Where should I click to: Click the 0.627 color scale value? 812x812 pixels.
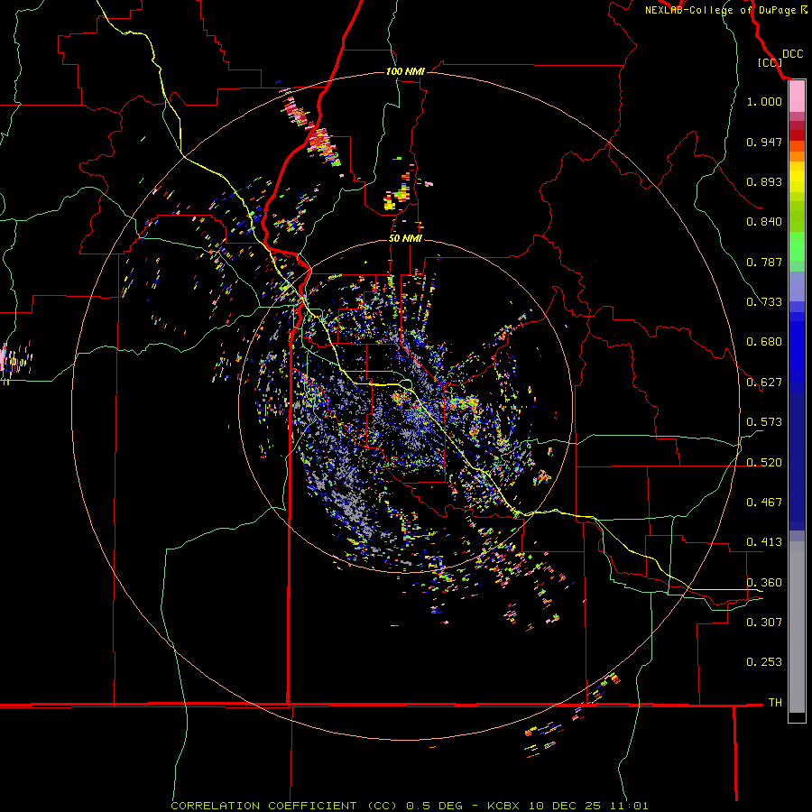764,383
